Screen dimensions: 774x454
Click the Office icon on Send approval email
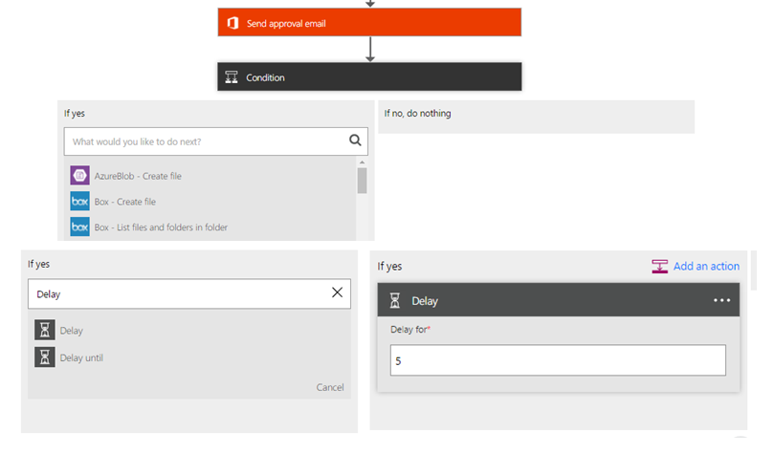click(231, 23)
